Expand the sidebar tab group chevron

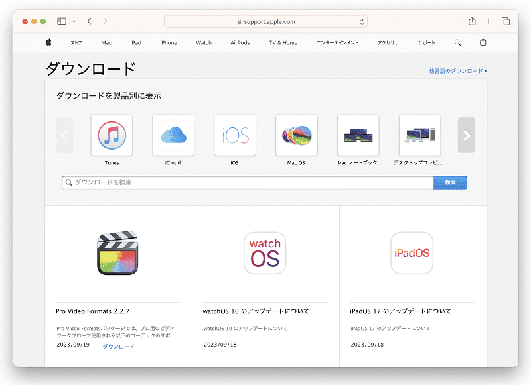click(x=74, y=21)
